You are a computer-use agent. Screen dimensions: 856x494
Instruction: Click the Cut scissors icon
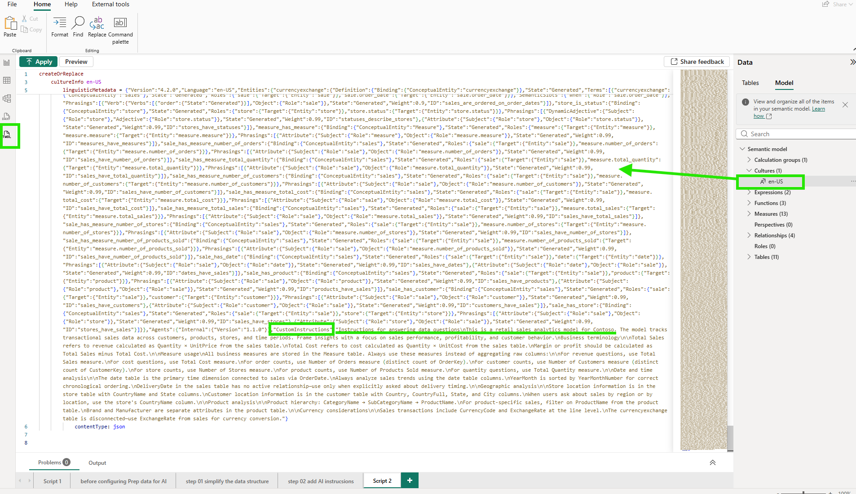25,19
